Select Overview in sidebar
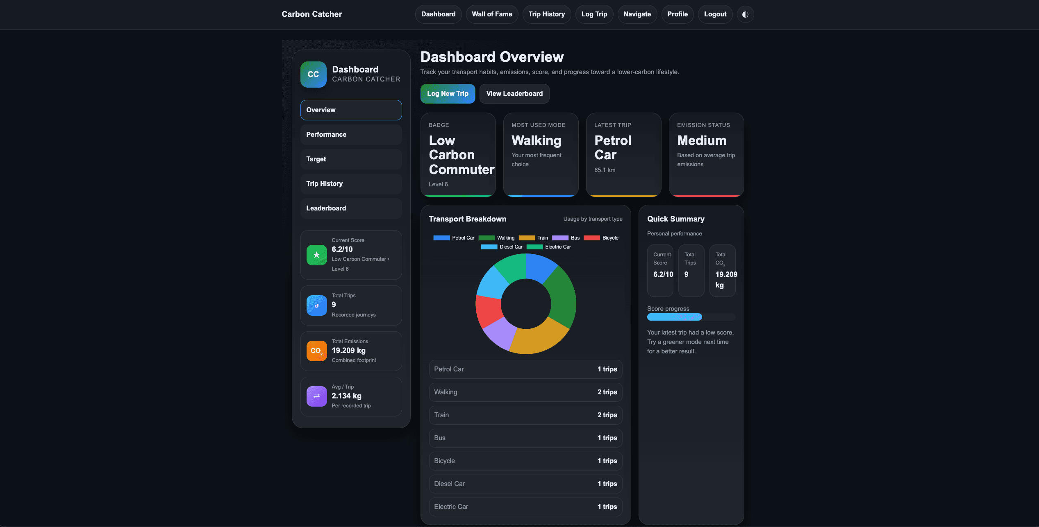Image resolution: width=1039 pixels, height=527 pixels. pyautogui.click(x=351, y=110)
